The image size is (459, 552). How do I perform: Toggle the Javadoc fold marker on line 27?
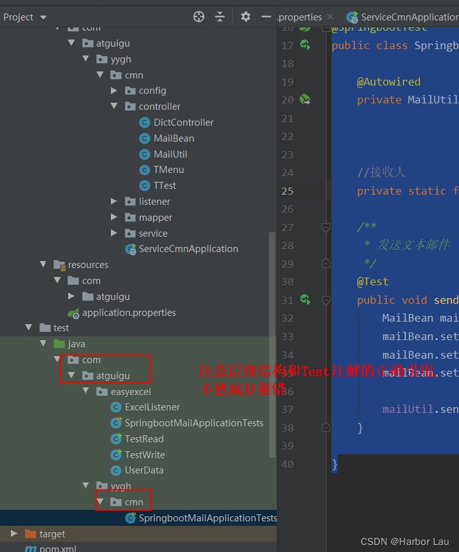point(326,227)
